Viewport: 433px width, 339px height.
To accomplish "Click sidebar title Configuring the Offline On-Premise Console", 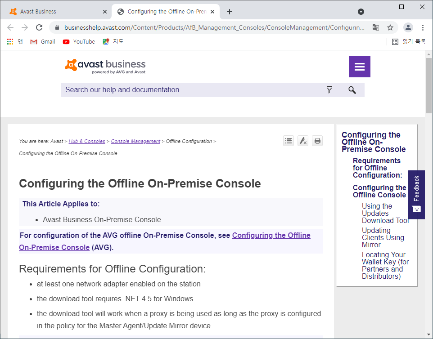I will (x=373, y=142).
